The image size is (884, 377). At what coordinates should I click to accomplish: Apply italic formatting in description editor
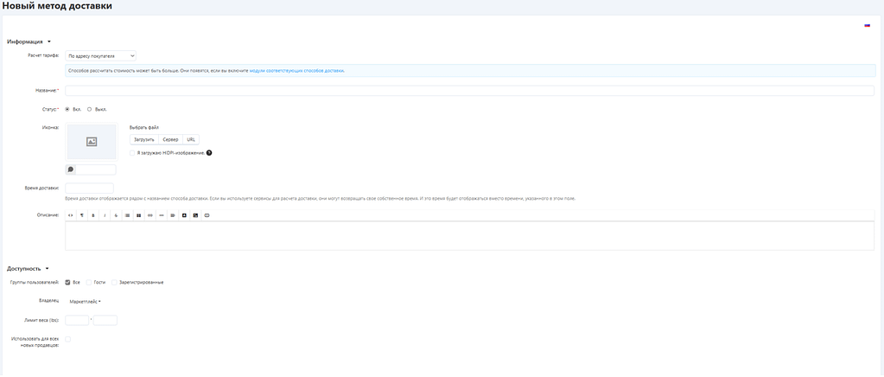(105, 214)
